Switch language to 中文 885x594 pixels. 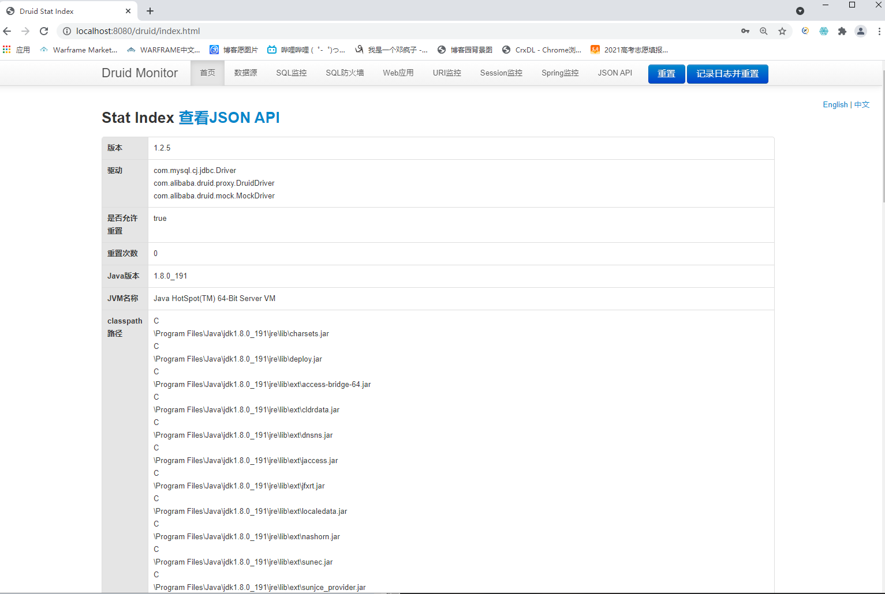(862, 104)
